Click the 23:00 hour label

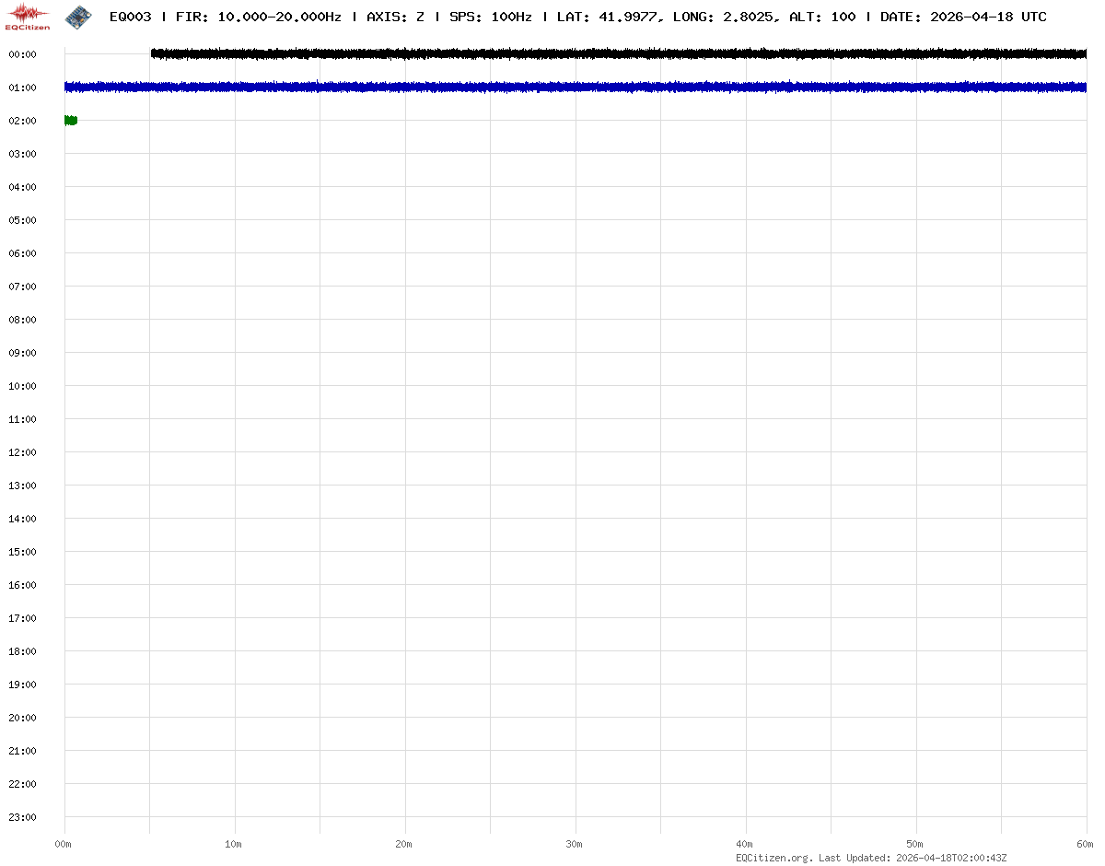22,817
